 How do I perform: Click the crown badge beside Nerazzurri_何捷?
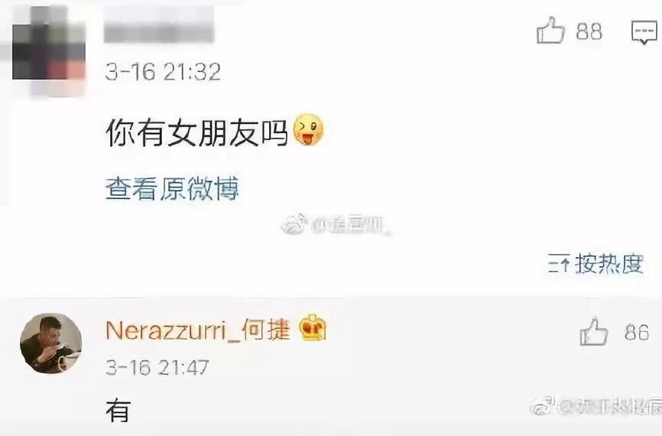click(x=313, y=327)
